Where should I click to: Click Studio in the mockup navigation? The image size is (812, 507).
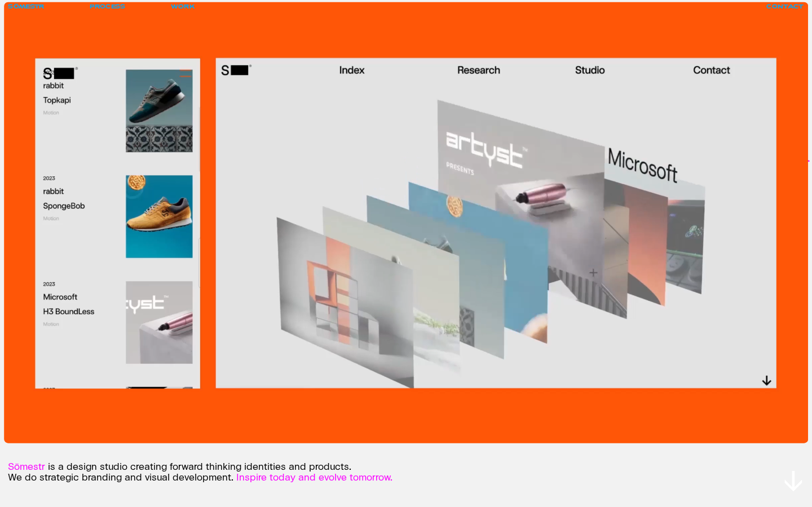click(x=590, y=70)
